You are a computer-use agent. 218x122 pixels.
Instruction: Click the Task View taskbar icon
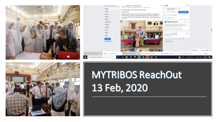pyautogui.click(x=118, y=57)
